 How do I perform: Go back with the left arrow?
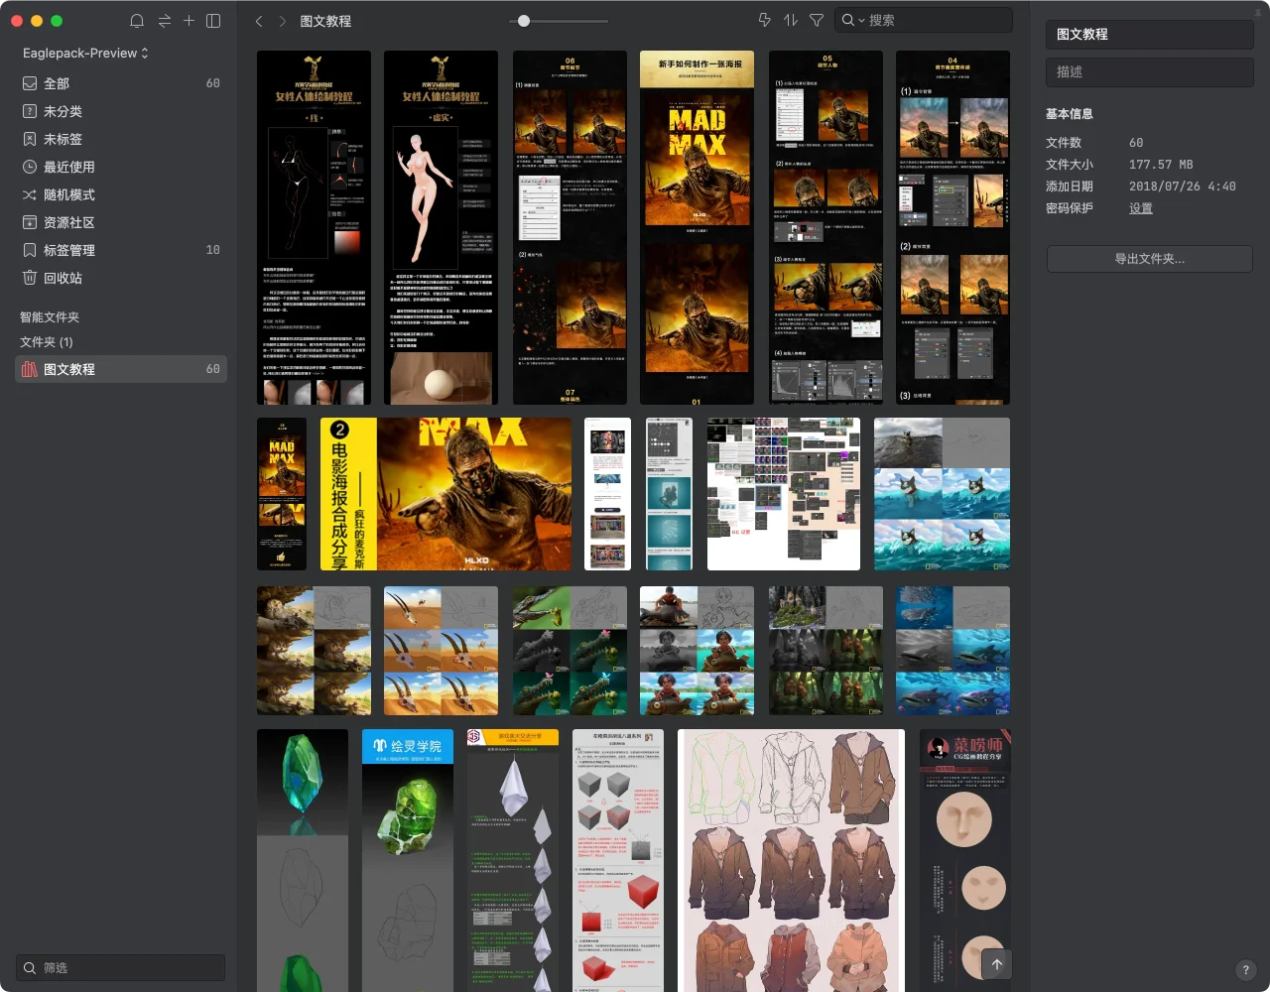259,21
